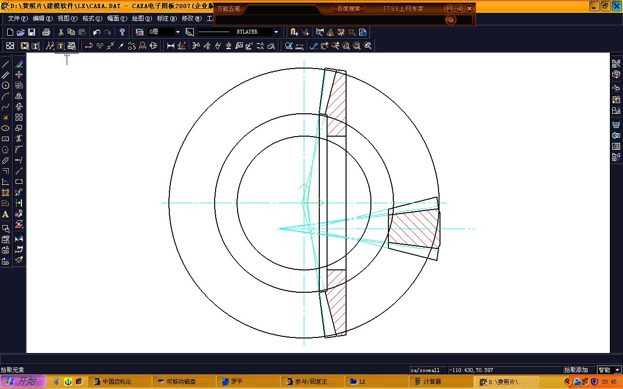Viewport: 623px width, 389px height.
Task: Select the Line drawing tool
Action: tap(6, 64)
